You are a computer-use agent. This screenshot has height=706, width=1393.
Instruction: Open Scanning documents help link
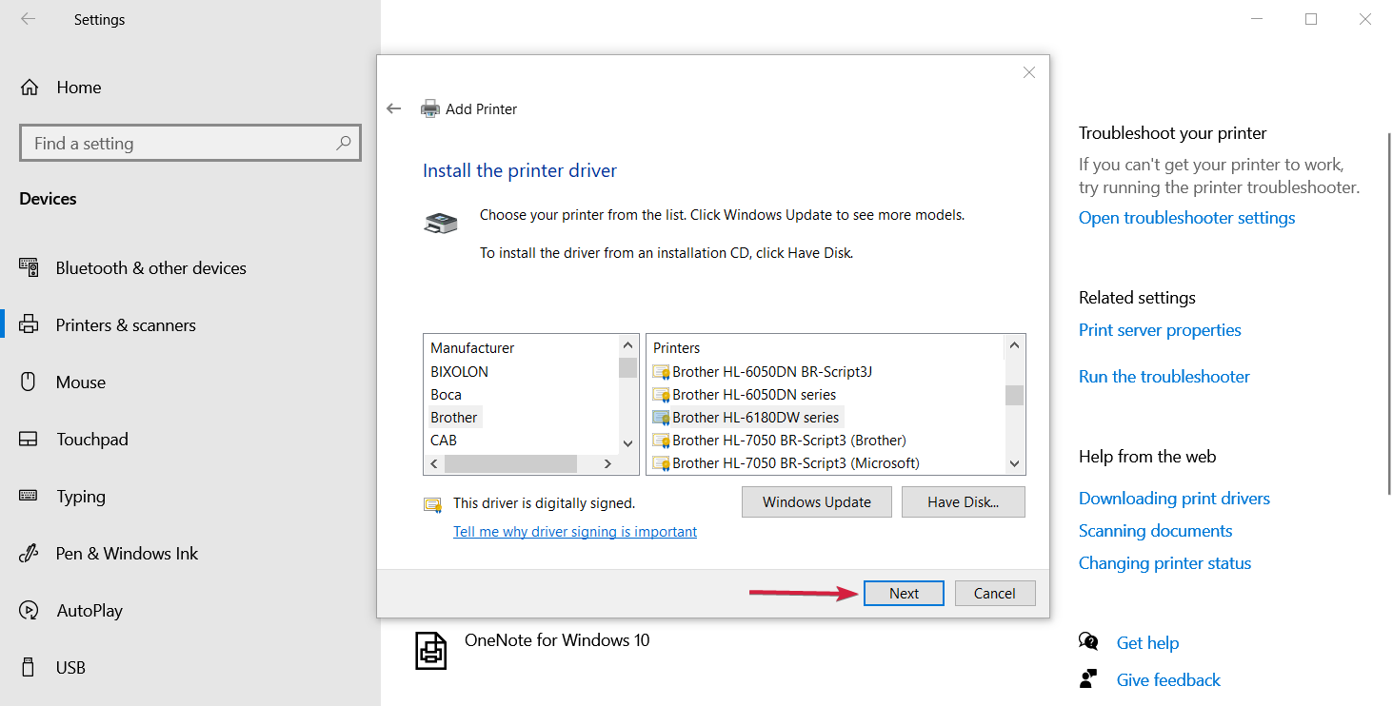(1156, 531)
